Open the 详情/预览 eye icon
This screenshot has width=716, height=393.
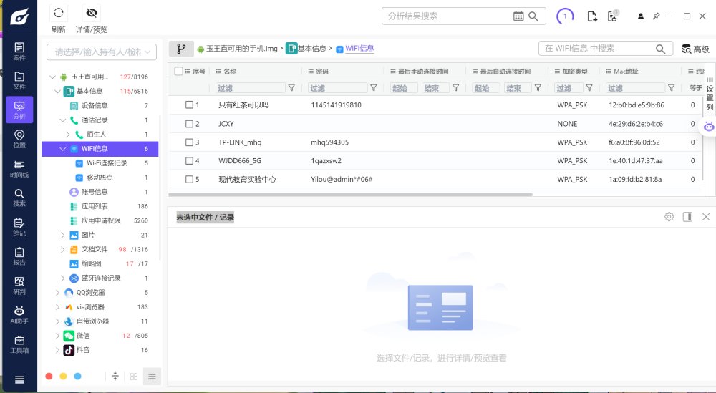click(91, 13)
